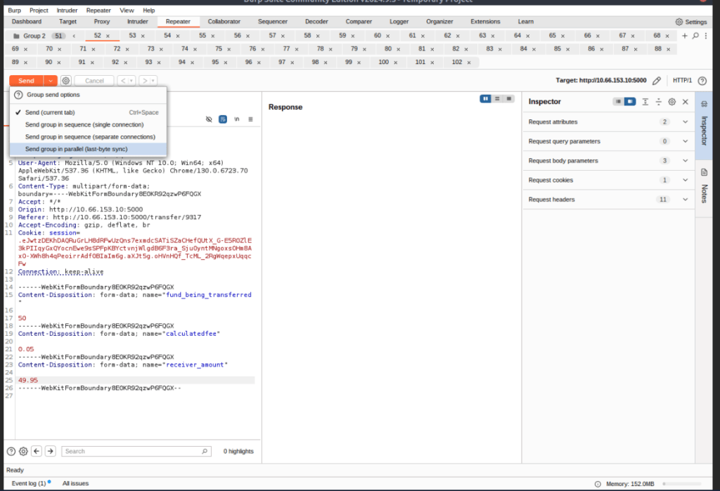Close the Inspector panel

[x=685, y=101]
